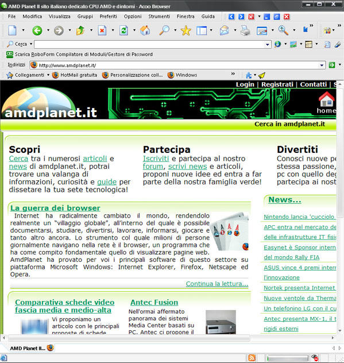Screen dimensions: 344x363
Task: Click the image search icon in search bar
Action: coord(293,44)
